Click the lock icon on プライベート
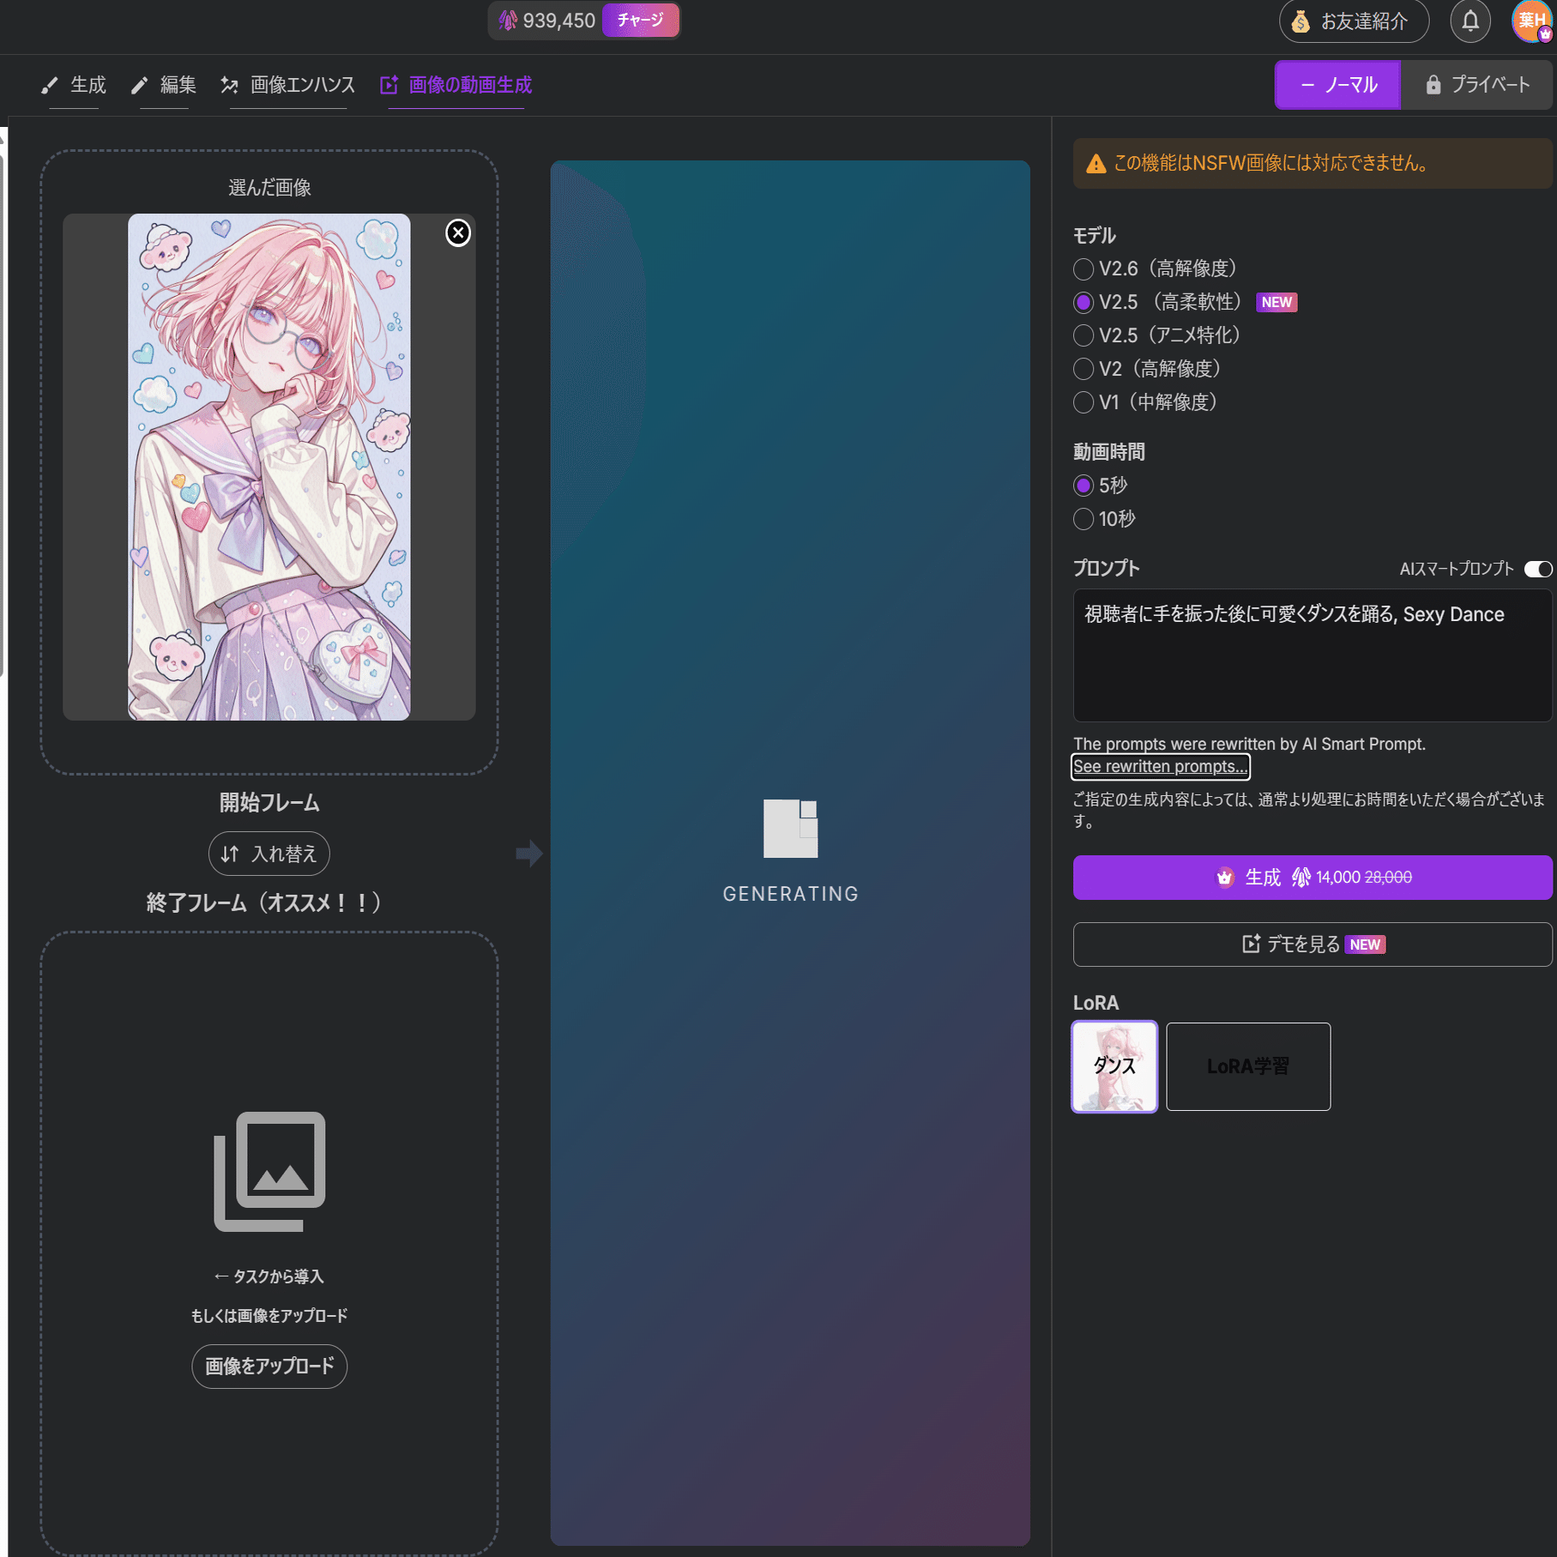 click(x=1432, y=85)
